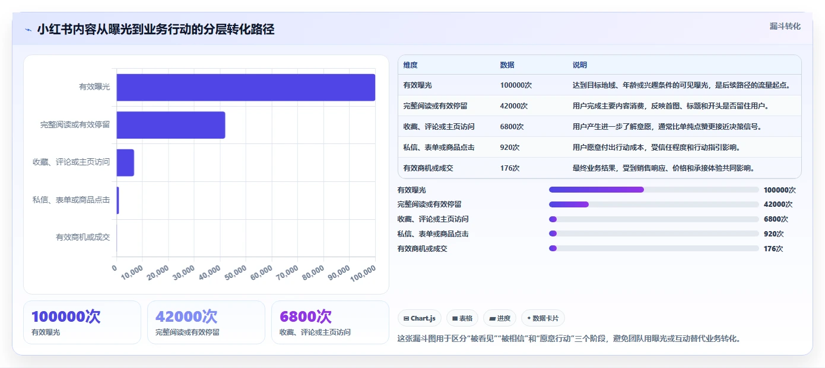Image resolution: width=825 pixels, height=368 pixels.
Task: Select the 有效商机或成交 table cell
Action: pyautogui.click(x=428, y=168)
